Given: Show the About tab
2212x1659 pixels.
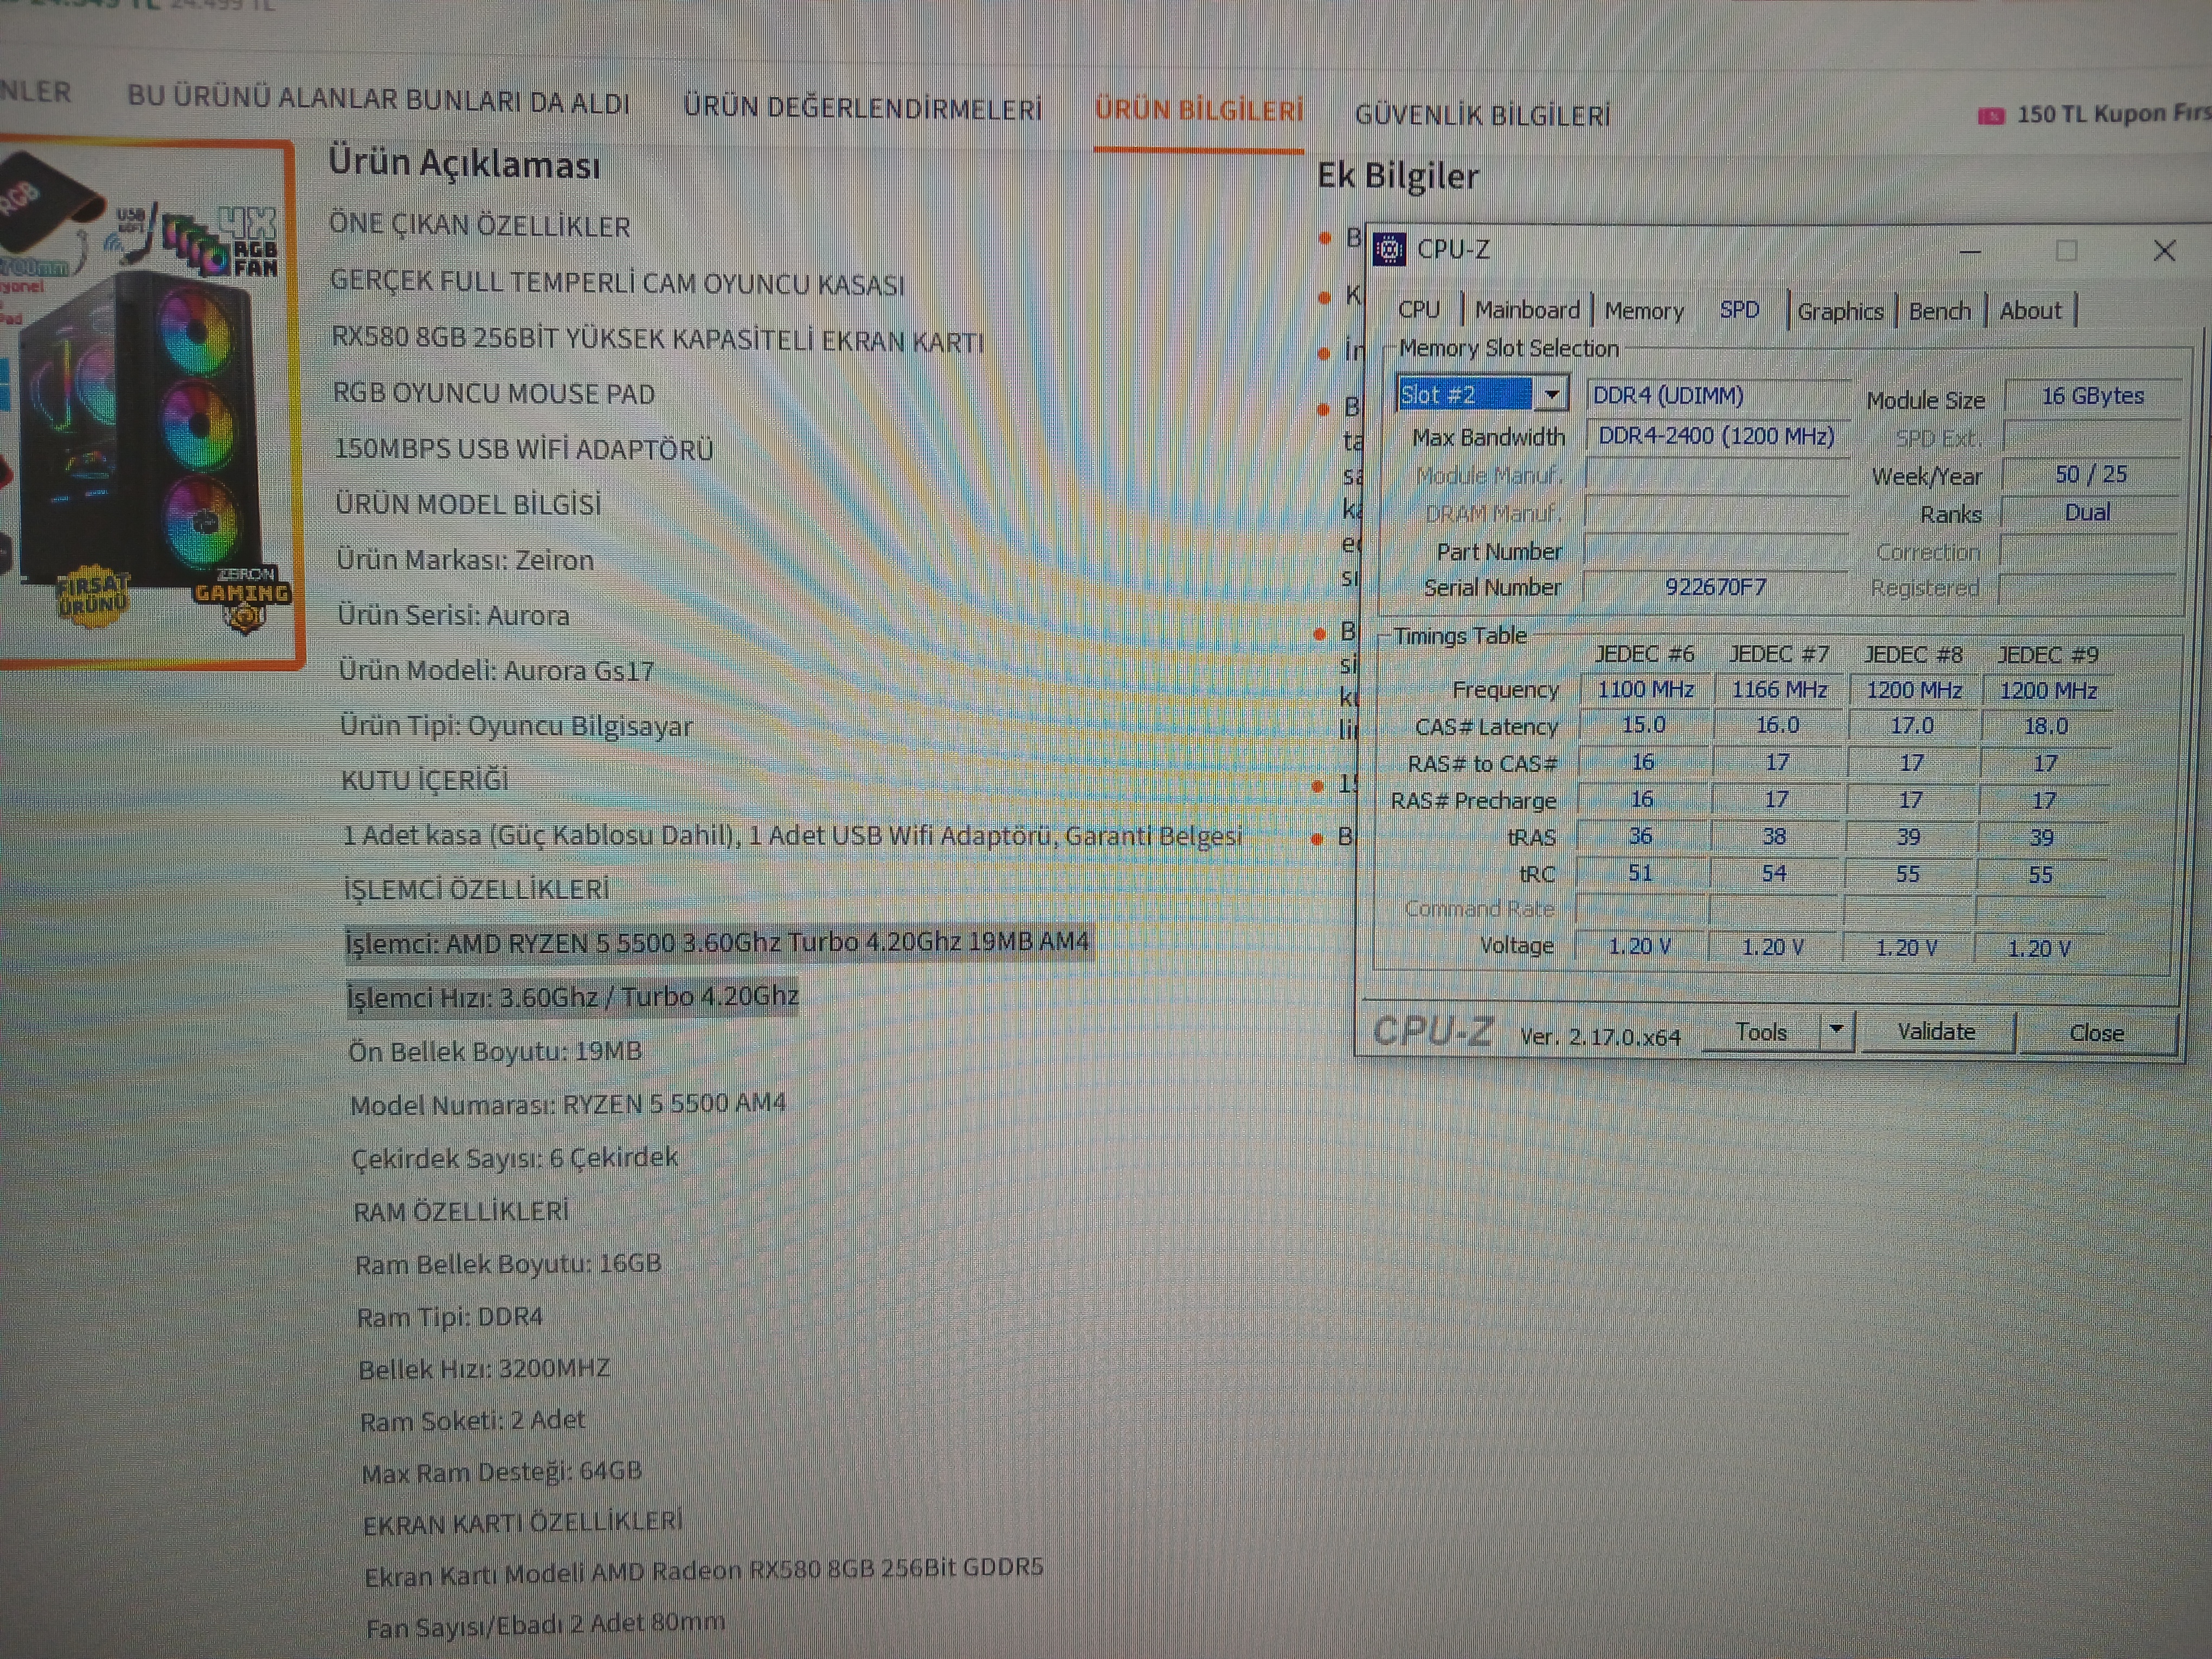Looking at the screenshot, I should (2030, 311).
